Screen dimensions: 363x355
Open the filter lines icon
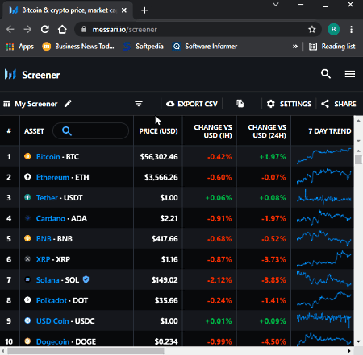(x=139, y=104)
